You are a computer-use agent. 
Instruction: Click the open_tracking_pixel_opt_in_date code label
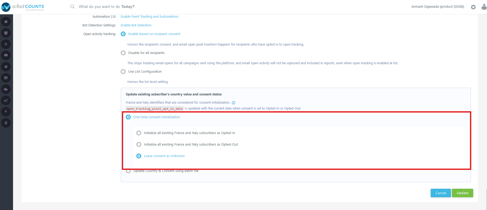click(155, 109)
